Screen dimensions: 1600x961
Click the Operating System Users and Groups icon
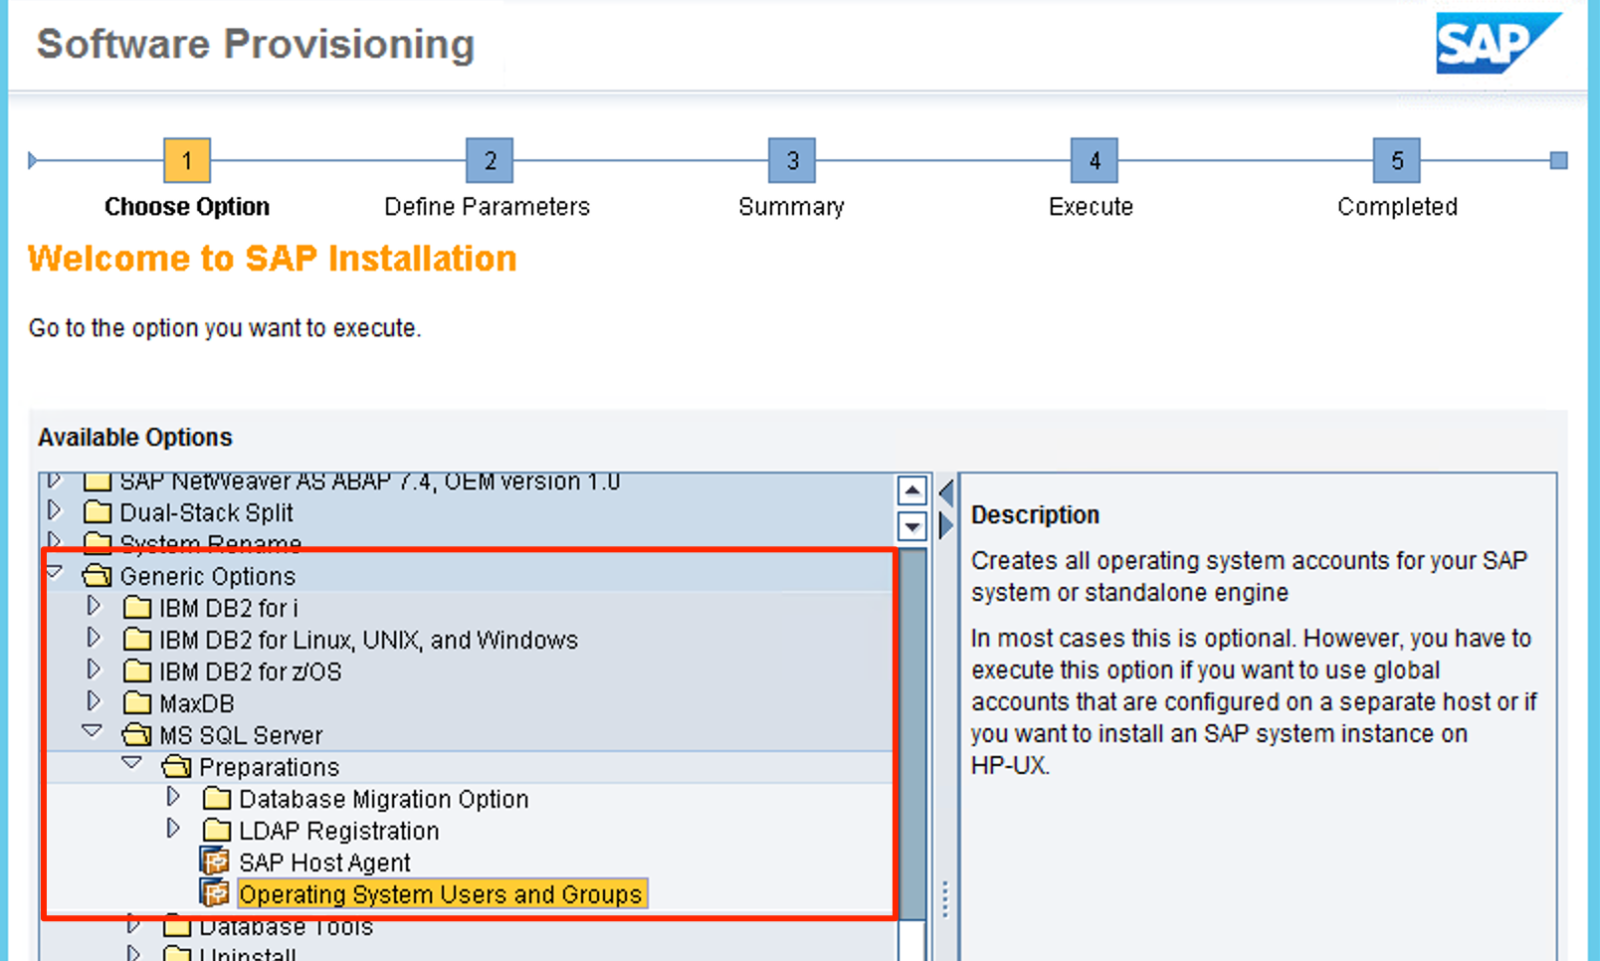pyautogui.click(x=215, y=893)
